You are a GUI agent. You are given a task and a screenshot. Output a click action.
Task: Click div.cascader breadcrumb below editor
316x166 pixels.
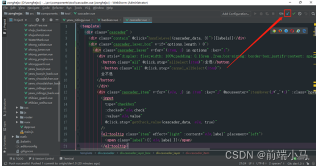[x=106, y=153]
